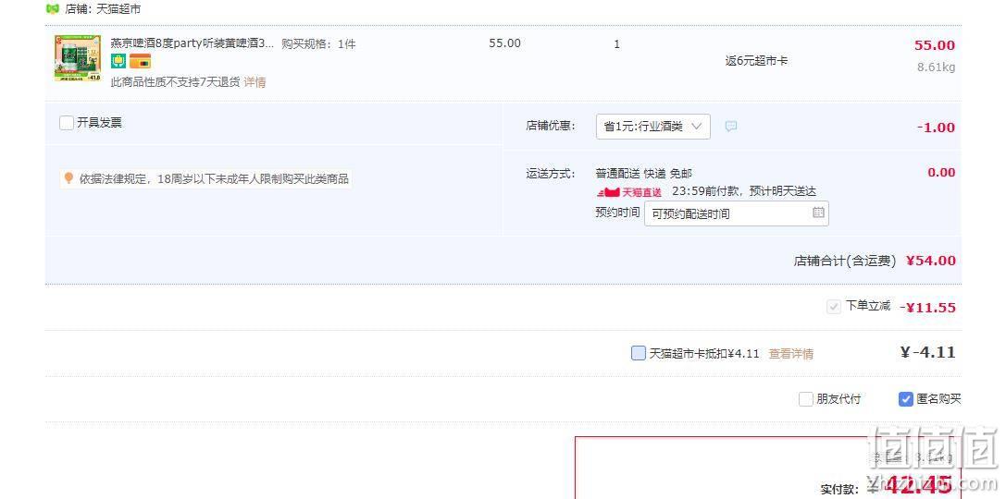This screenshot has height=499, width=1006.
Task: Open the 详情 link about 7-day returns
Action: pyautogui.click(x=255, y=82)
